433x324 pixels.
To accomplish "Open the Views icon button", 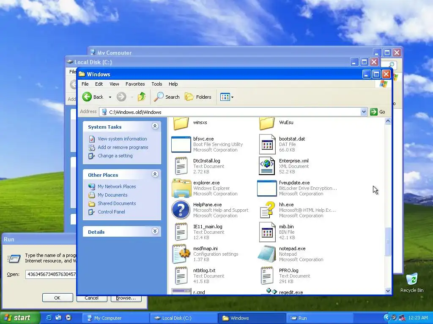I will tap(225, 97).
